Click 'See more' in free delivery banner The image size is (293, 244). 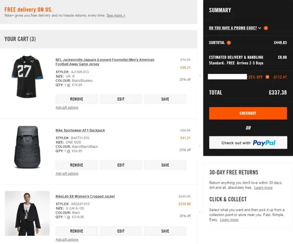coord(116,15)
